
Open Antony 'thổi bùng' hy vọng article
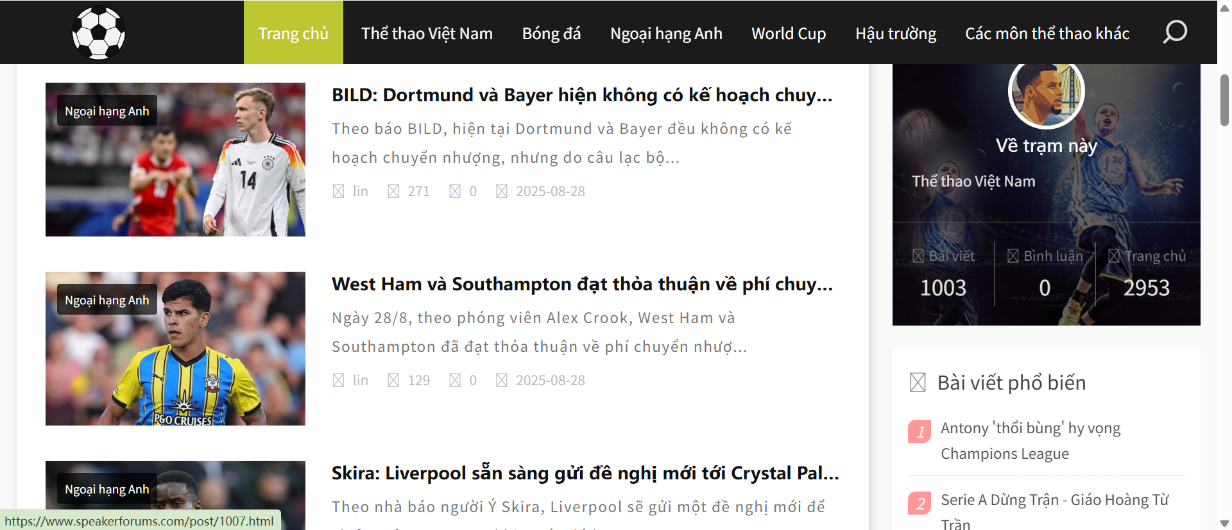[1031, 441]
